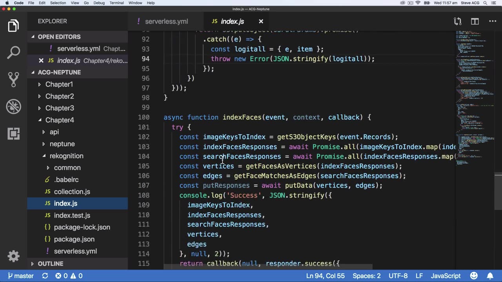Click the split editor icon
The width and height of the screenshot is (502, 282).
(475, 22)
